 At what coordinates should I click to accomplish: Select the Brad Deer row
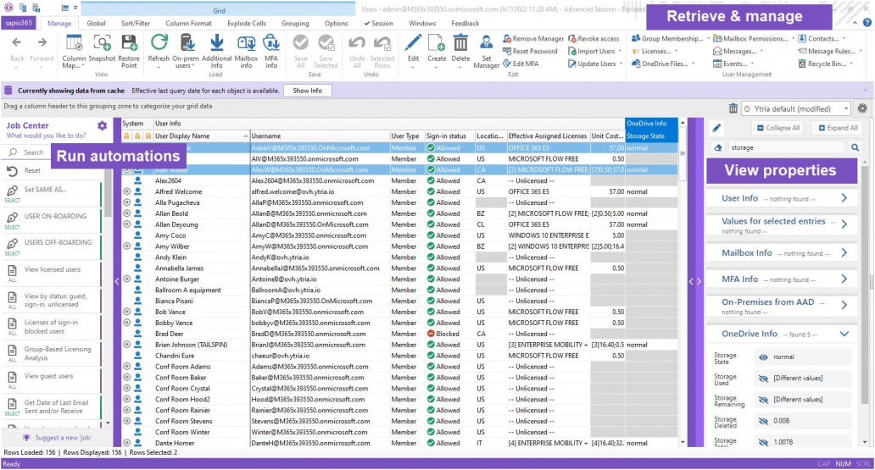[x=399, y=334]
